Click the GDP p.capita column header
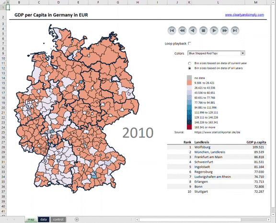The height and width of the screenshot is (223, 276). click(256, 142)
